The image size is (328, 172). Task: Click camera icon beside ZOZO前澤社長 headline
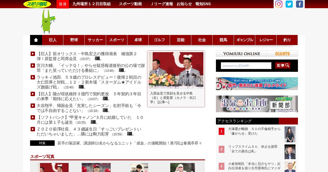130,134
